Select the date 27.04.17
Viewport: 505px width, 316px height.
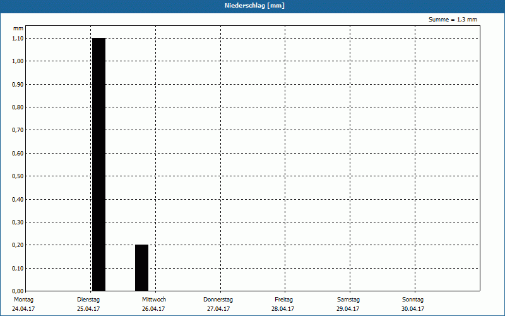pos(218,309)
